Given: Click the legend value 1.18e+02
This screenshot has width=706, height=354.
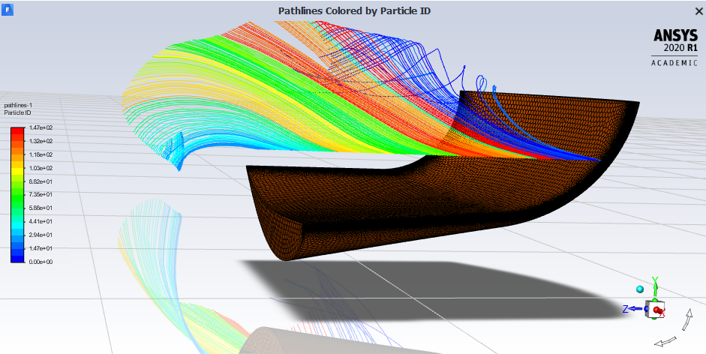Looking at the screenshot, I should [x=41, y=154].
